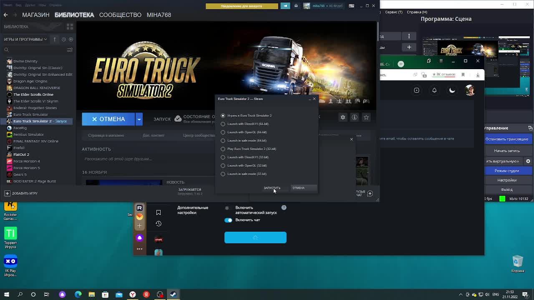
Task: Select FlatOut 2 in game list
Action: pos(21,155)
